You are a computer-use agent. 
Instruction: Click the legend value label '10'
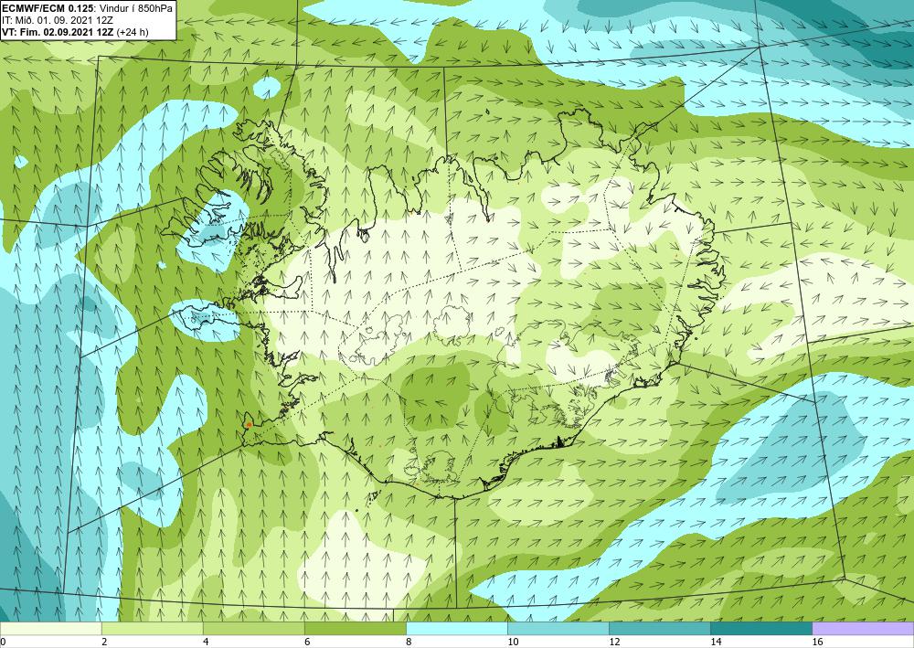coord(513,643)
